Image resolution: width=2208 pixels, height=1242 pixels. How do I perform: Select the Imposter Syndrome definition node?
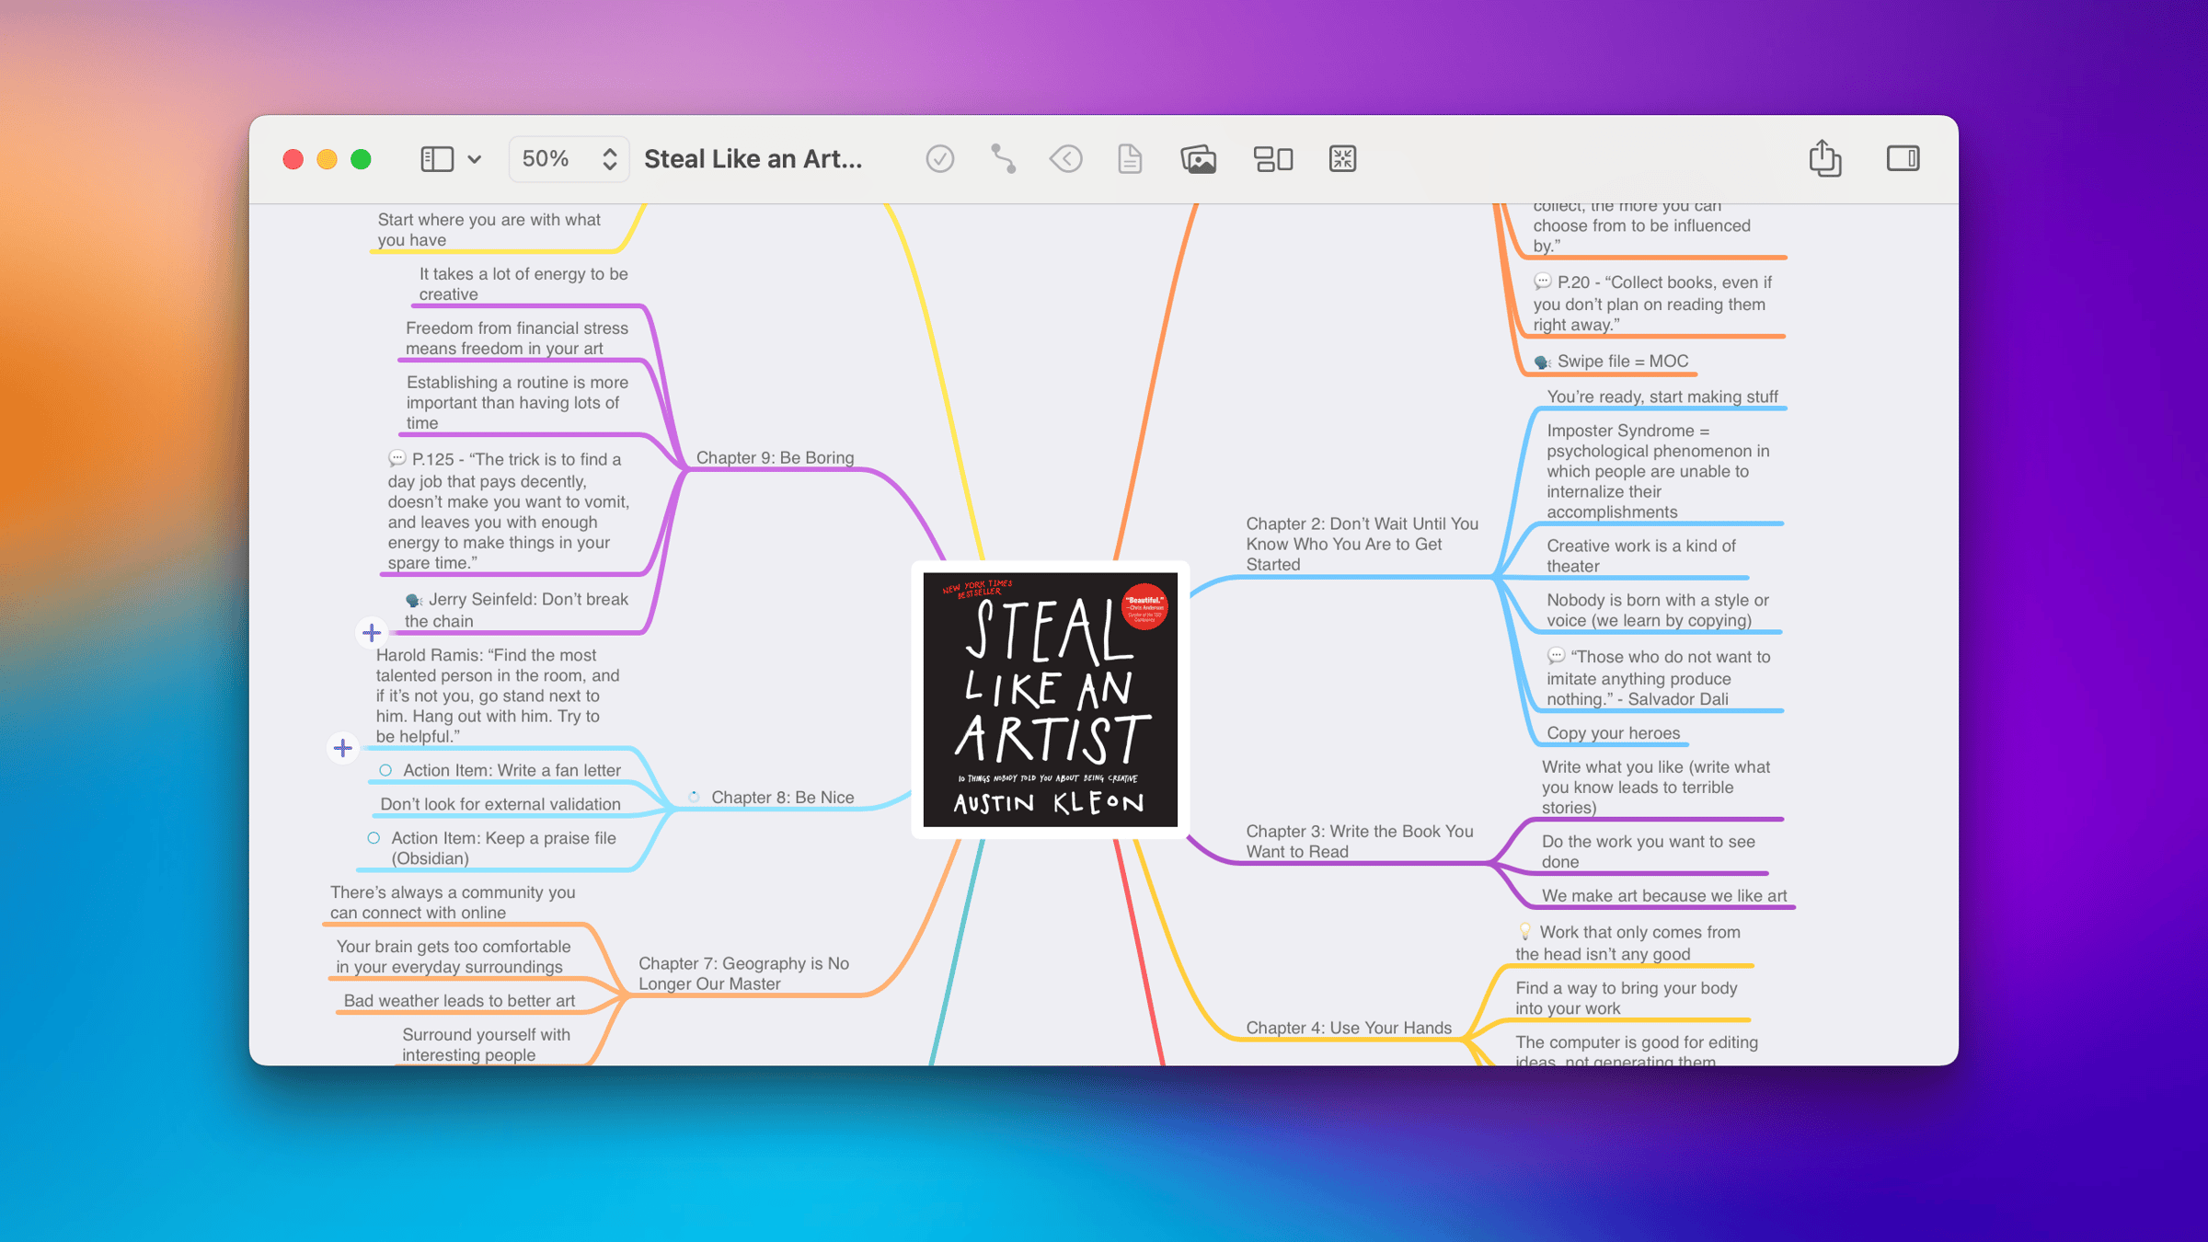click(1658, 471)
